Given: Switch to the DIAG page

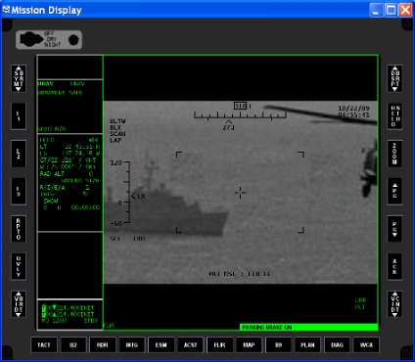Looking at the screenshot, I should (337, 345).
